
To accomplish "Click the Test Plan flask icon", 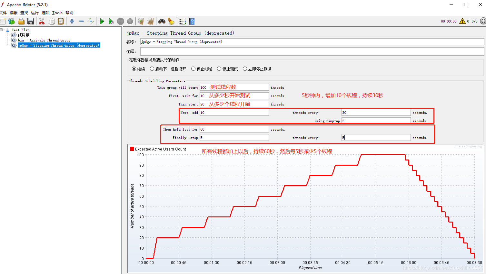I will click(8, 30).
